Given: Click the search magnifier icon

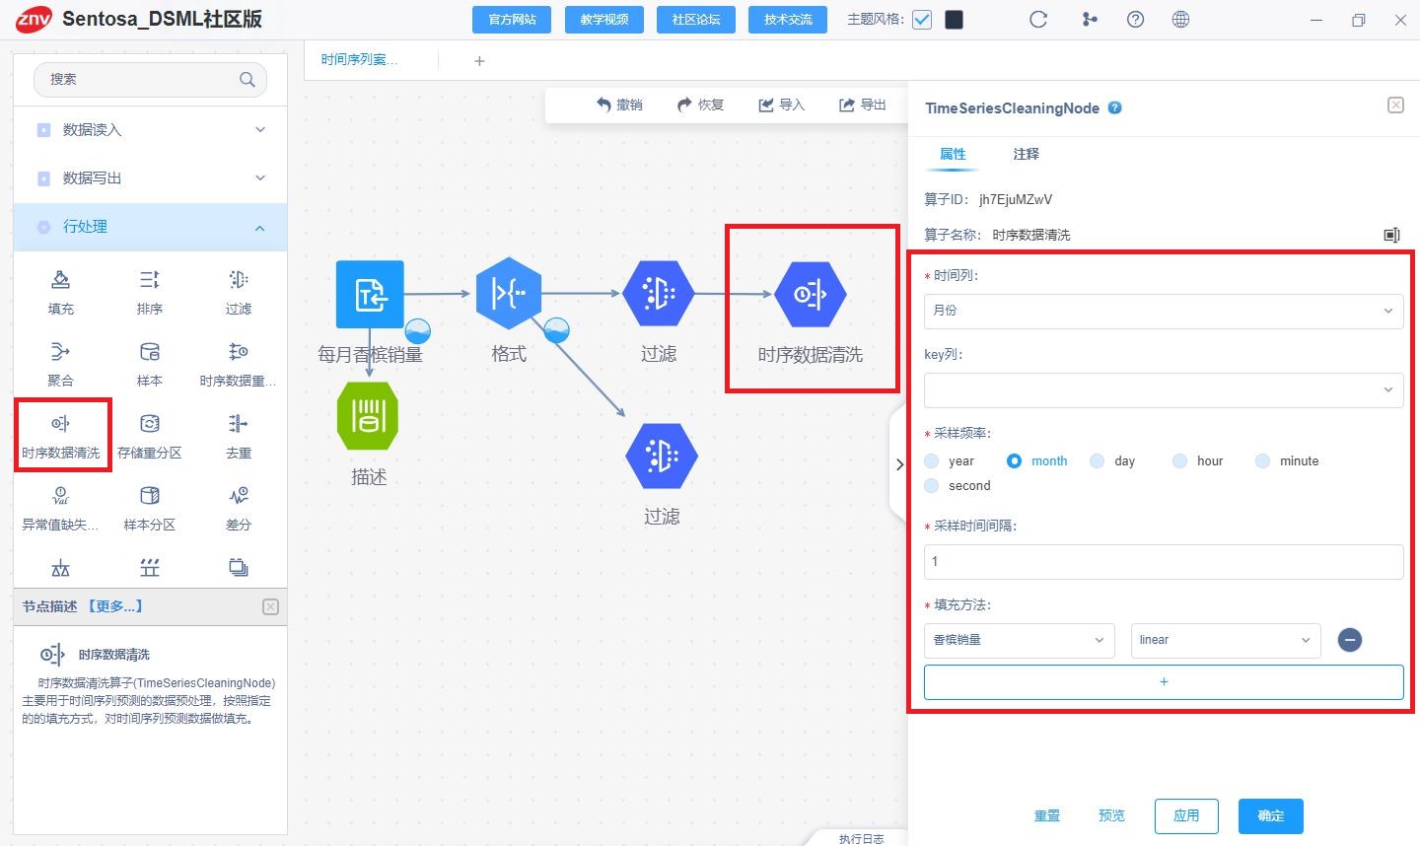Looking at the screenshot, I should tap(248, 80).
